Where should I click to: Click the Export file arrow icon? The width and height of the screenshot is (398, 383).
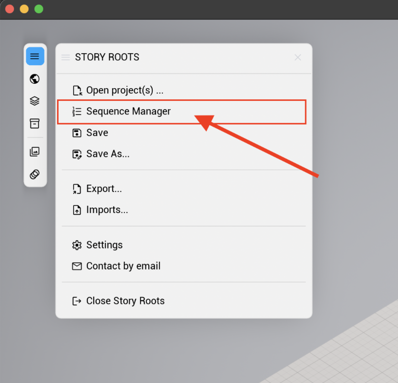click(x=77, y=189)
